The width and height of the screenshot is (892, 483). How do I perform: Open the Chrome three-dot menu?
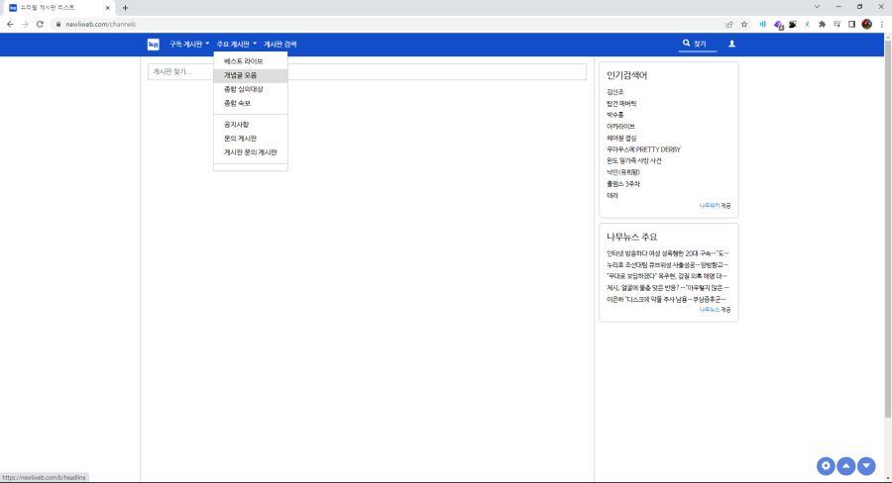pyautogui.click(x=882, y=25)
